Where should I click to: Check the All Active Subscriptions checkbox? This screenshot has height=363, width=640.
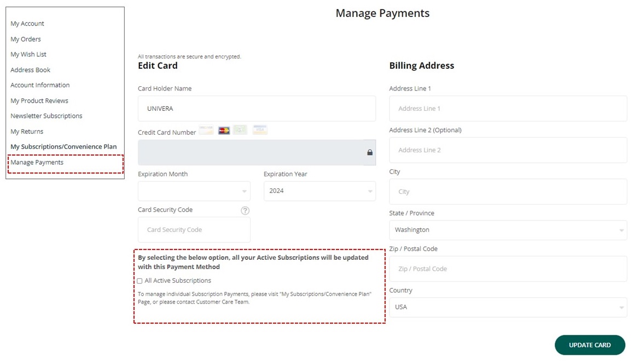pos(140,281)
